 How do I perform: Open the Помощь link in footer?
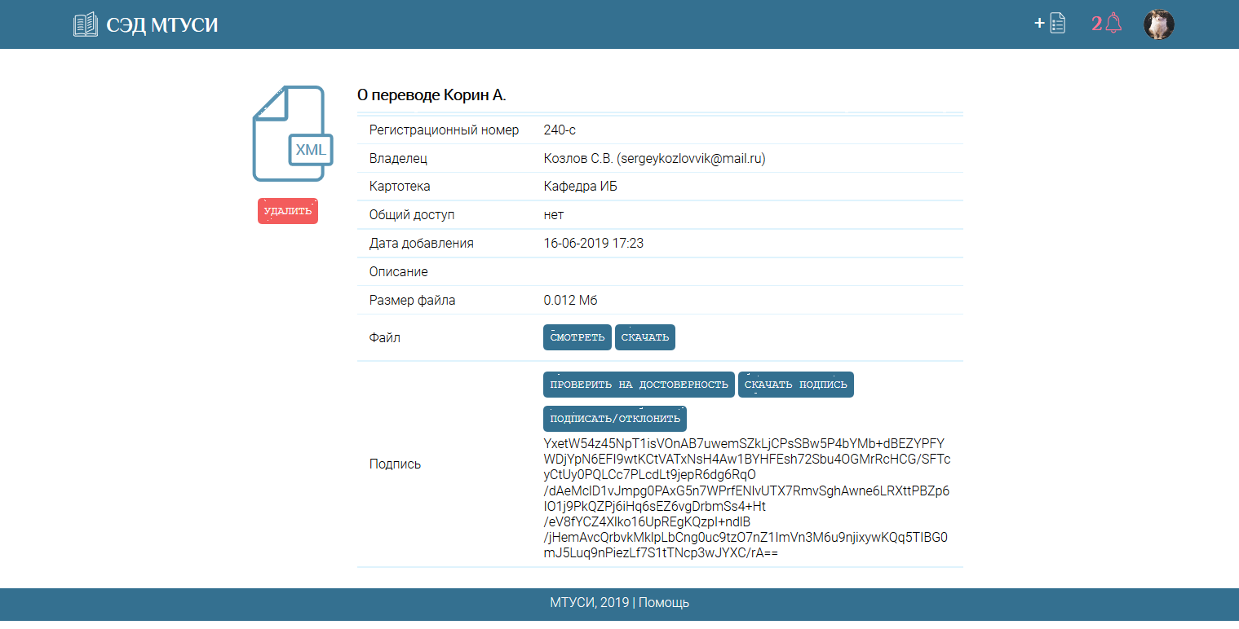(x=664, y=603)
